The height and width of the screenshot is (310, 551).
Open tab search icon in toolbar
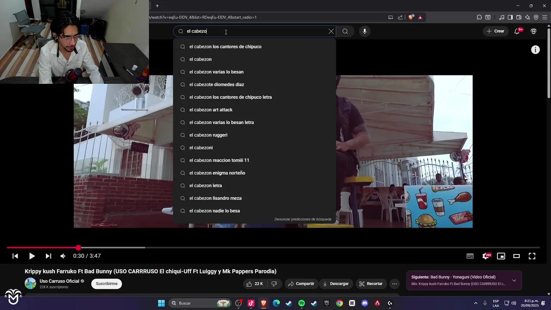point(488,17)
